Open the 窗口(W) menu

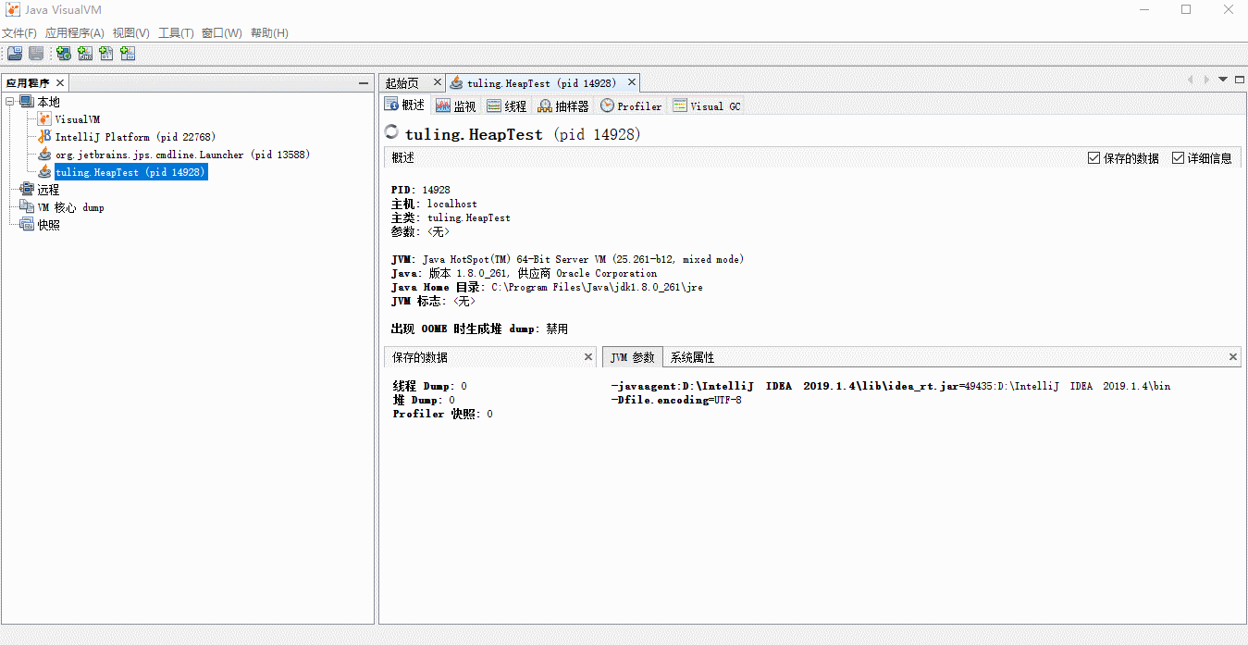click(222, 33)
